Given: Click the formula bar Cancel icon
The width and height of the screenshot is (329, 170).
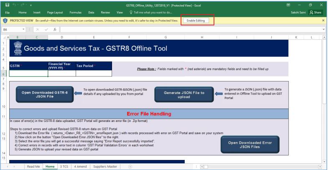Looking at the screenshot, I should point(38,30).
